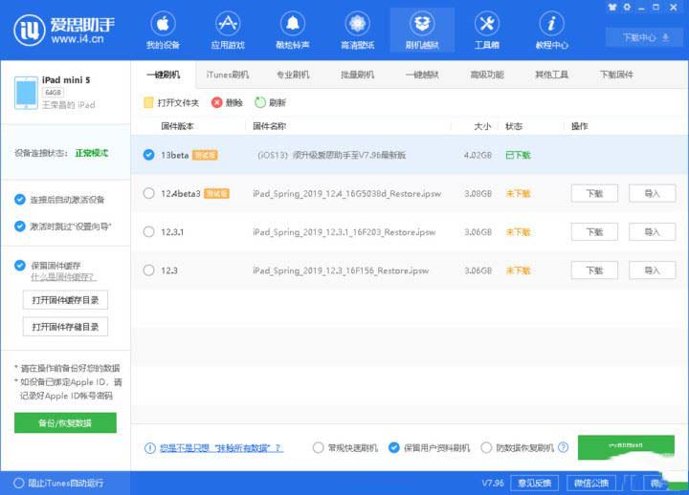Click 打开固件存储目录 button
689x495 pixels.
(x=65, y=327)
